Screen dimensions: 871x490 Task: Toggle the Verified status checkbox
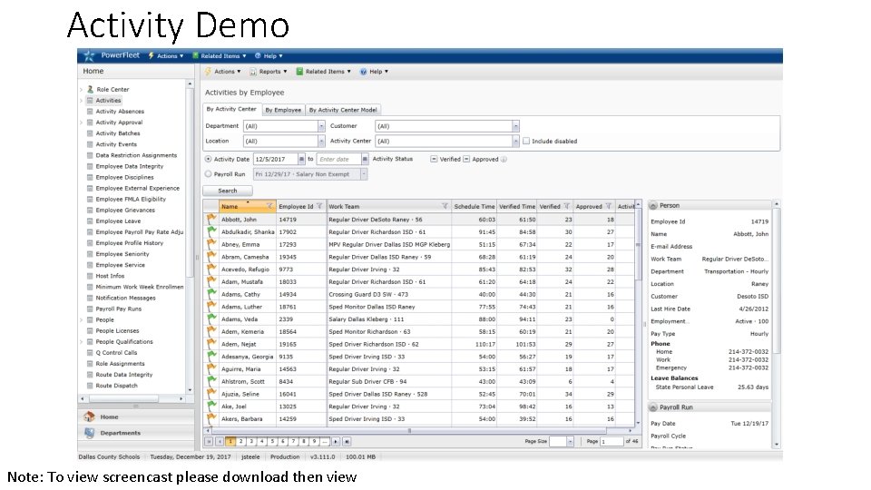[x=434, y=160]
